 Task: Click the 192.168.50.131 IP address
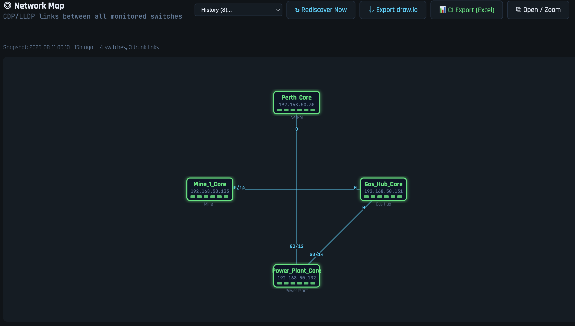(383, 191)
